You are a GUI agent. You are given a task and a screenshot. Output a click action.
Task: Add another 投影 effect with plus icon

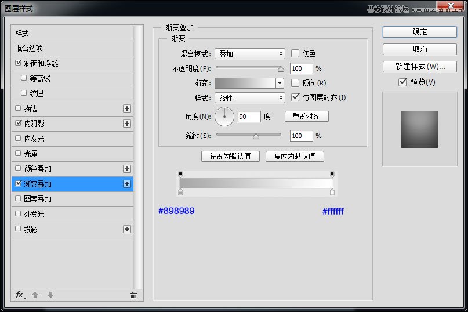point(127,229)
